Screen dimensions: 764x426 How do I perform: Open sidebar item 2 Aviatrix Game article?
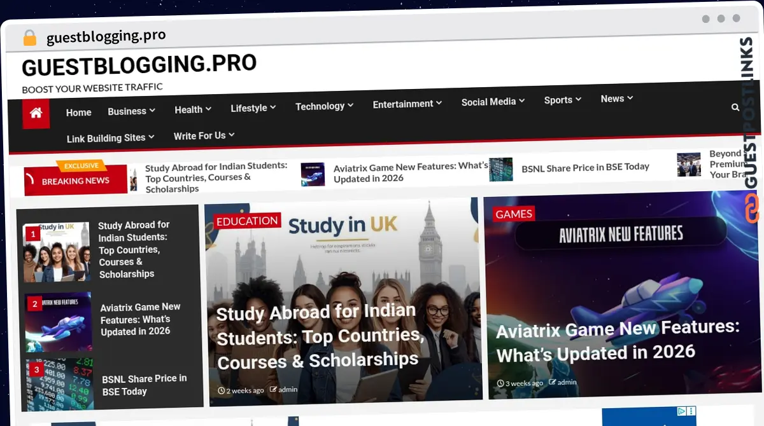tap(140, 319)
